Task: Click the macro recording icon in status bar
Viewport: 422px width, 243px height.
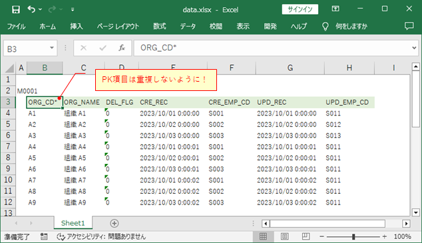Action: 44,236
